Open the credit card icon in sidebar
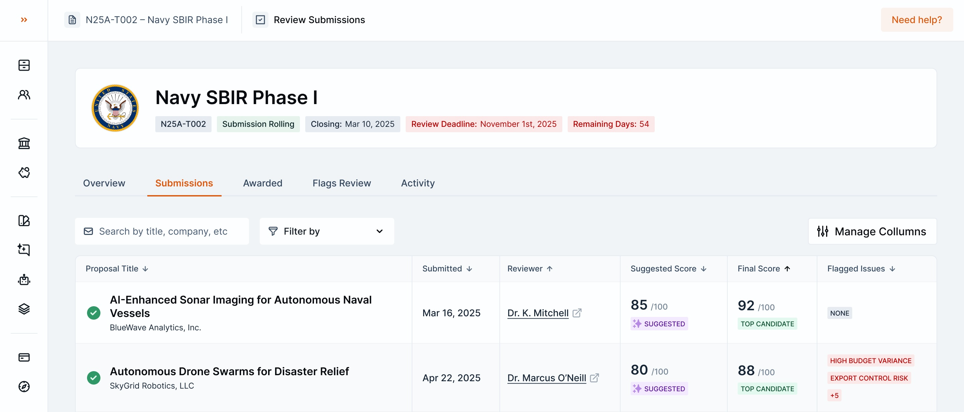 point(24,357)
